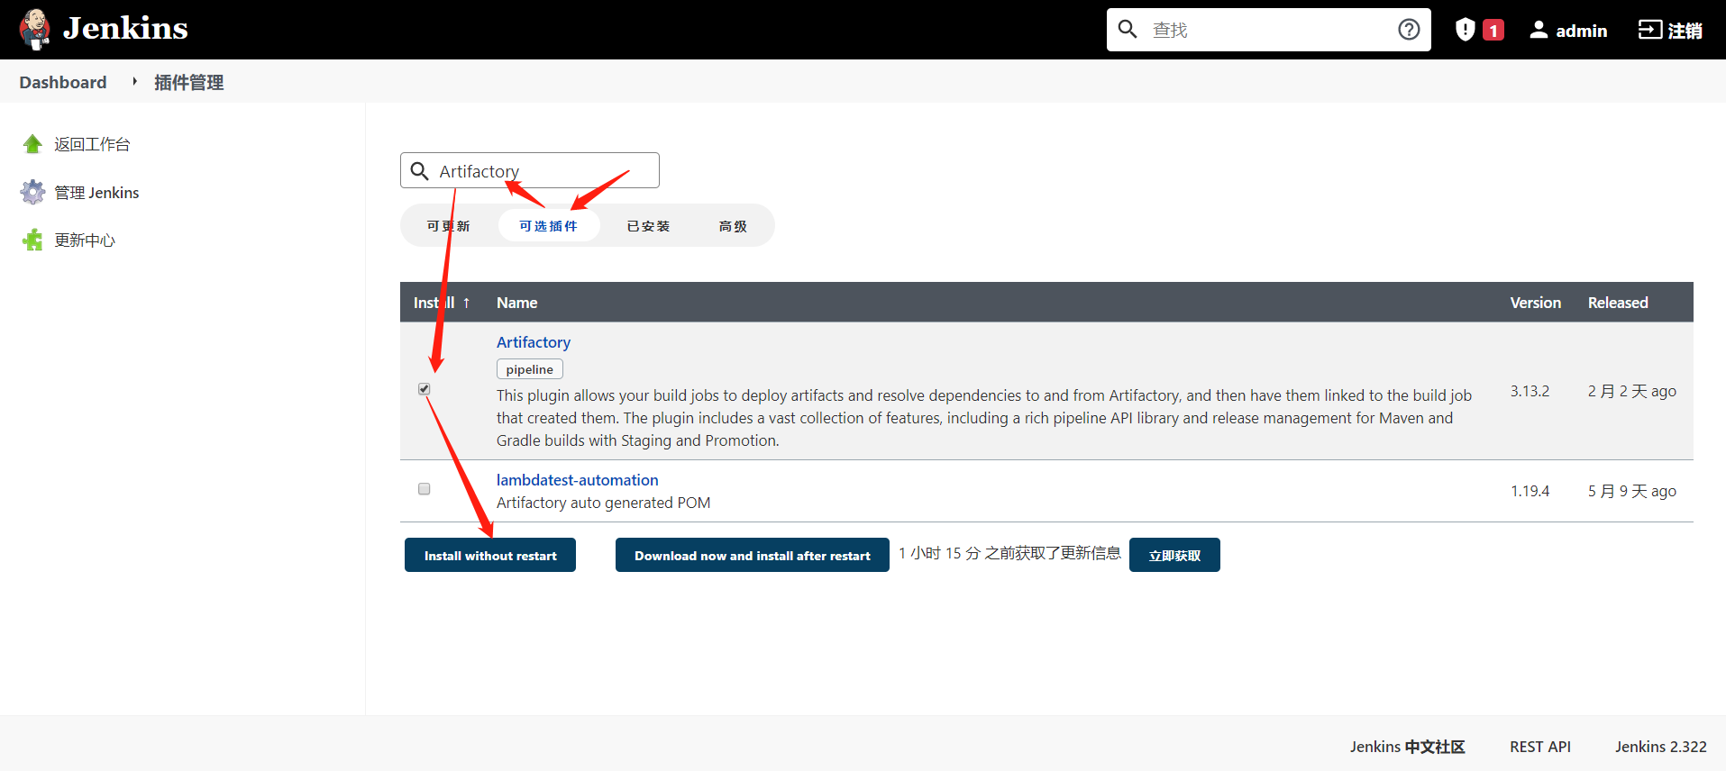Click the gear icon for 管理 Jenkins
This screenshot has height=771, width=1726.
point(33,192)
